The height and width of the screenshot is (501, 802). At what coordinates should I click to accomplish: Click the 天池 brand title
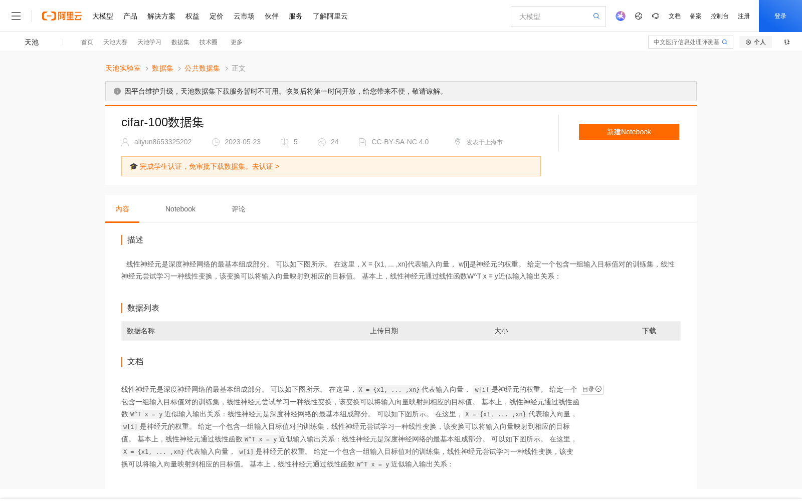click(x=32, y=42)
